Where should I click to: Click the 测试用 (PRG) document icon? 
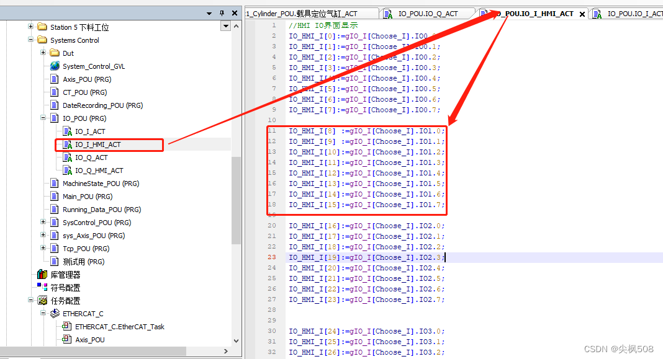coord(54,262)
